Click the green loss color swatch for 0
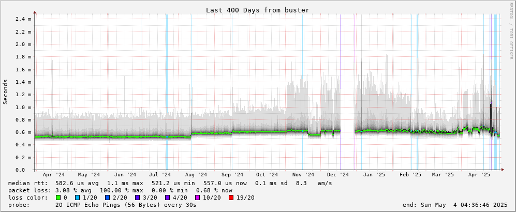 58,198
